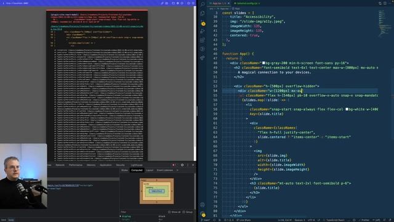The width and height of the screenshot is (394, 222).
Task: Open the Memory tab in DevTools
Action: pos(91,165)
